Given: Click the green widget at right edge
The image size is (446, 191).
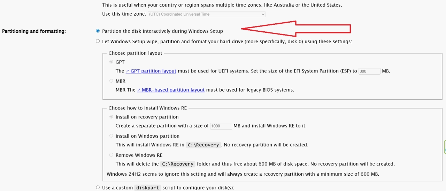Looking at the screenshot, I should (445, 147).
